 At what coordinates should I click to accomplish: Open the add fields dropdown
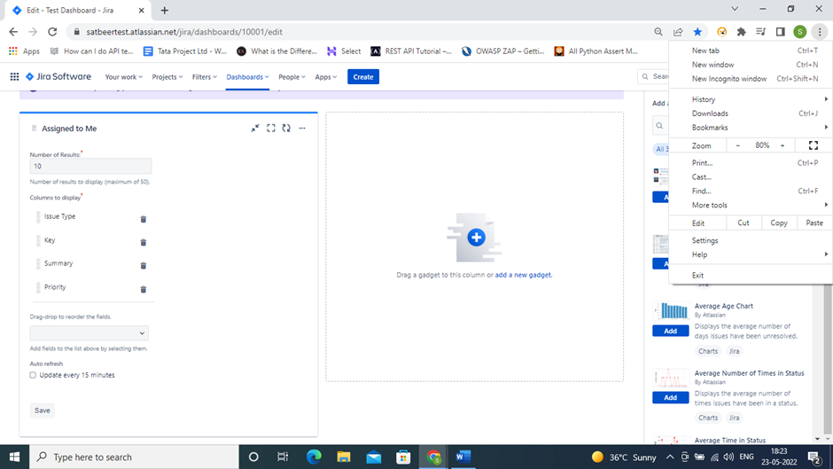(90, 333)
